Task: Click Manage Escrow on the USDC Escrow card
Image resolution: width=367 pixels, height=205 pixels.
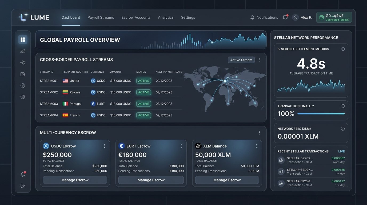Action: (x=75, y=180)
